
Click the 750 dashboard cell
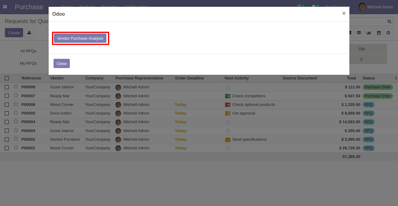pyautogui.click(x=361, y=49)
